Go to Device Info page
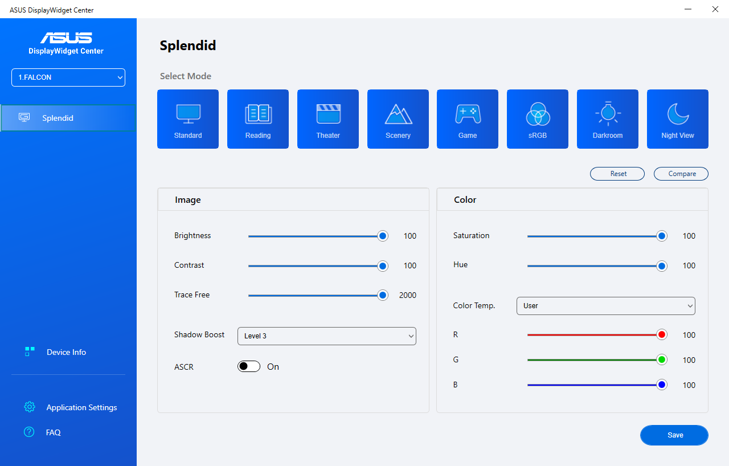This screenshot has width=729, height=466. (x=66, y=352)
